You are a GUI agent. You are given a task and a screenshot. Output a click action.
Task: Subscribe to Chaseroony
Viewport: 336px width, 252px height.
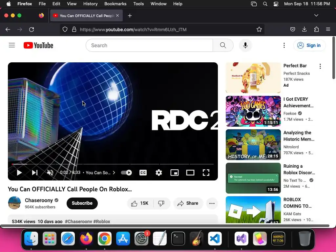click(x=82, y=203)
